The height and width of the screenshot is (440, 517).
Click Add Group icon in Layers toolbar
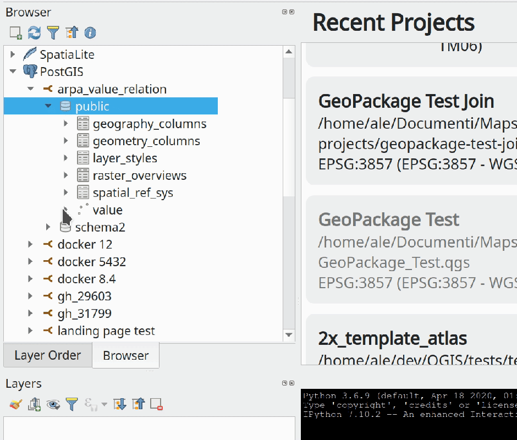click(34, 405)
